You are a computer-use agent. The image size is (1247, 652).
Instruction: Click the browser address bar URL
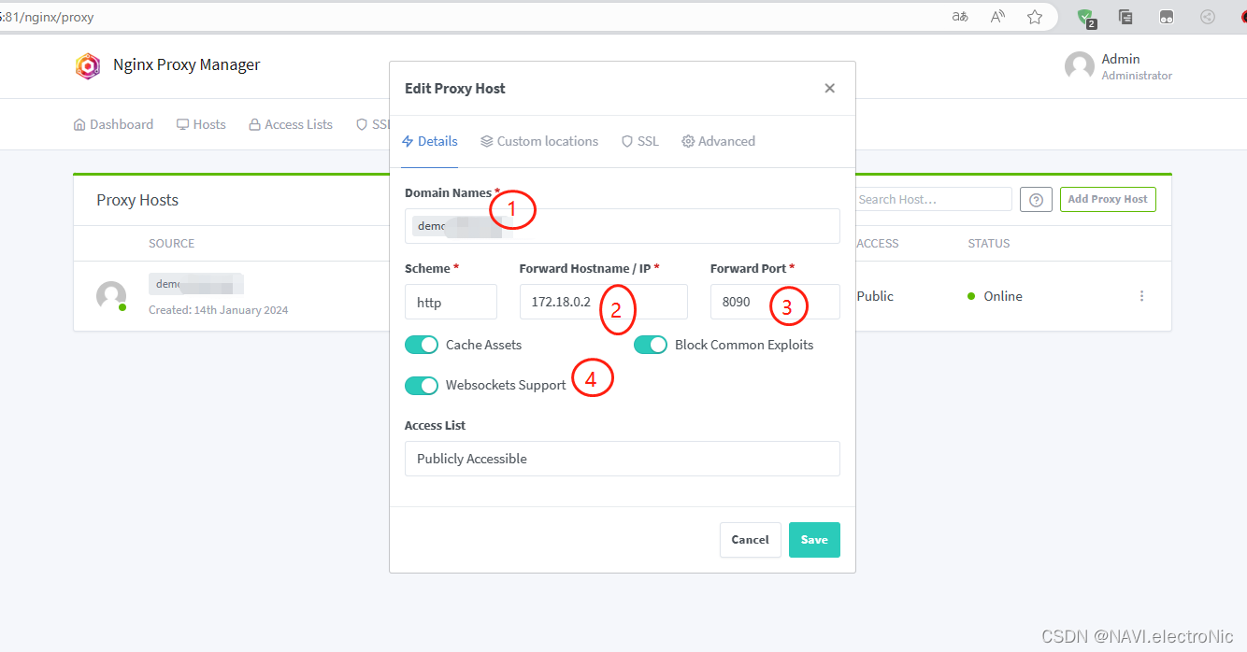pyautogui.click(x=49, y=17)
